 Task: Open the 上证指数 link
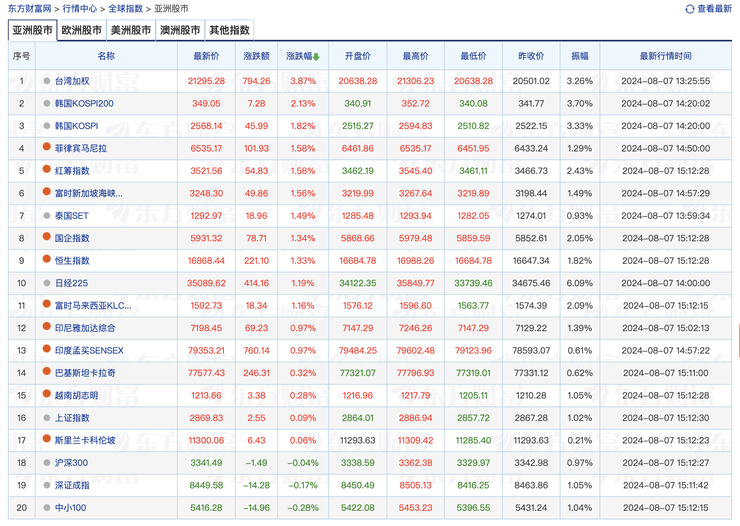pyautogui.click(x=72, y=418)
